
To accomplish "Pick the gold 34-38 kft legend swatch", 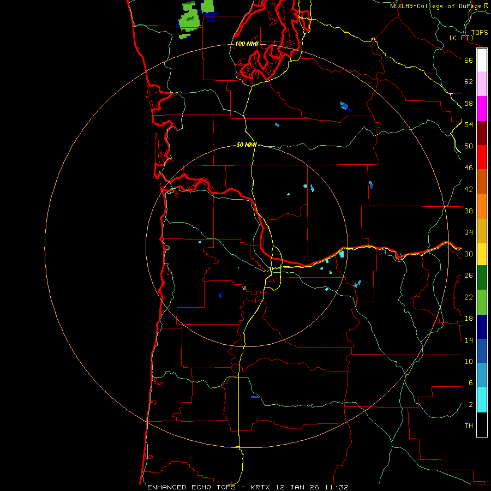I will (482, 231).
